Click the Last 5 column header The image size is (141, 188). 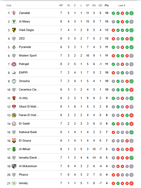pyautogui.click(x=122, y=5)
